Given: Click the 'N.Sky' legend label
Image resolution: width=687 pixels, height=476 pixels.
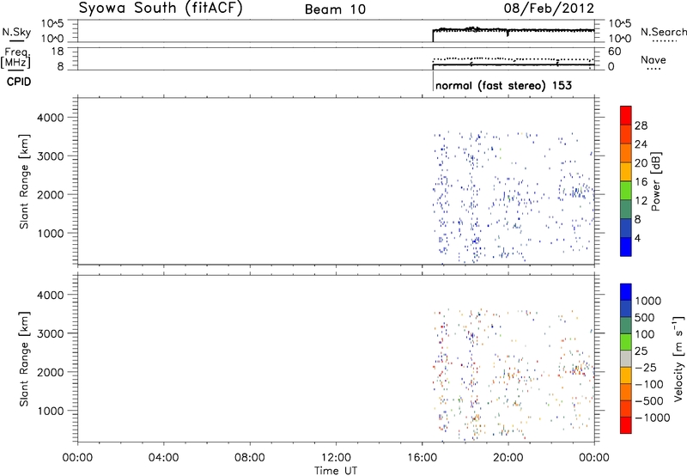Looking at the screenshot, I should 16,32.
